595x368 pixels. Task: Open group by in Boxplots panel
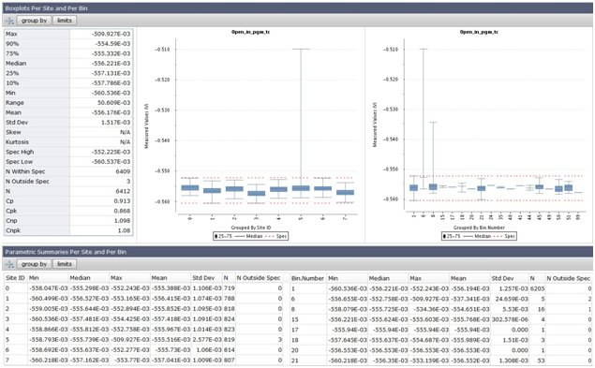(x=34, y=21)
